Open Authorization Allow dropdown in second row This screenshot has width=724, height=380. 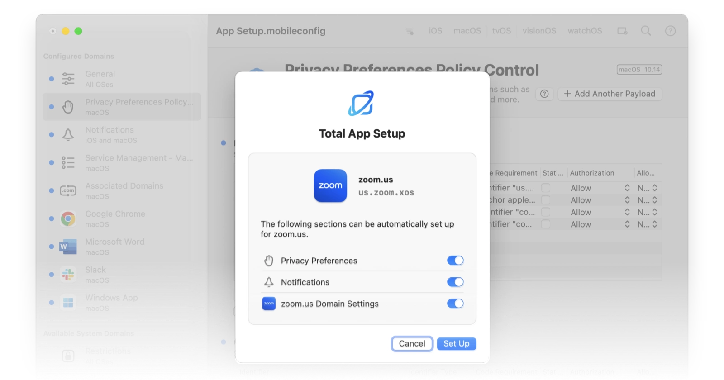click(x=600, y=200)
